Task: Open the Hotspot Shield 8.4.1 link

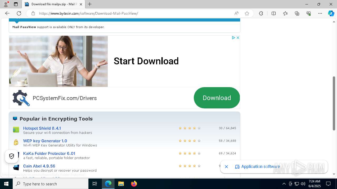Action: pos(42,128)
